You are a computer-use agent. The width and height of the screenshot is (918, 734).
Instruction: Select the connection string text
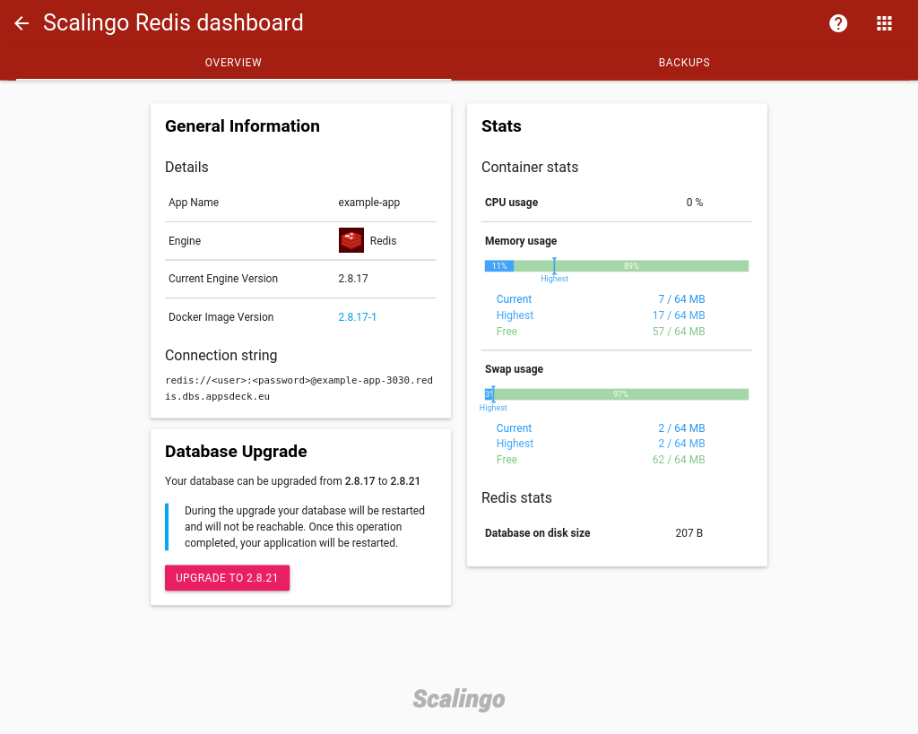click(x=299, y=388)
